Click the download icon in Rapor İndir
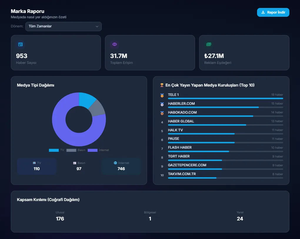The height and width of the screenshot is (239, 300). point(263,13)
